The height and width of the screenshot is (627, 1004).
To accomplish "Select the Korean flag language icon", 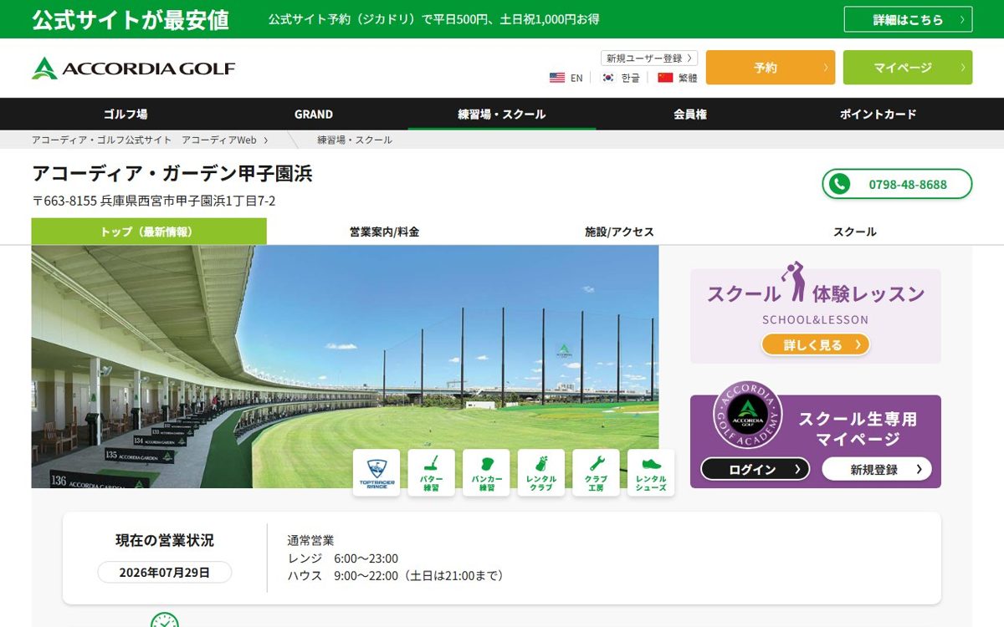I will [x=621, y=78].
